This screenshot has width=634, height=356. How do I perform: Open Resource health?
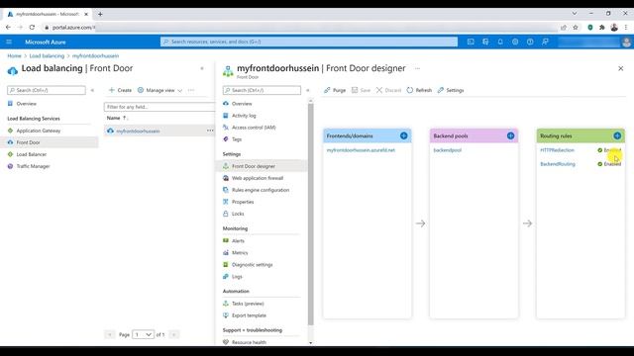[x=249, y=342]
